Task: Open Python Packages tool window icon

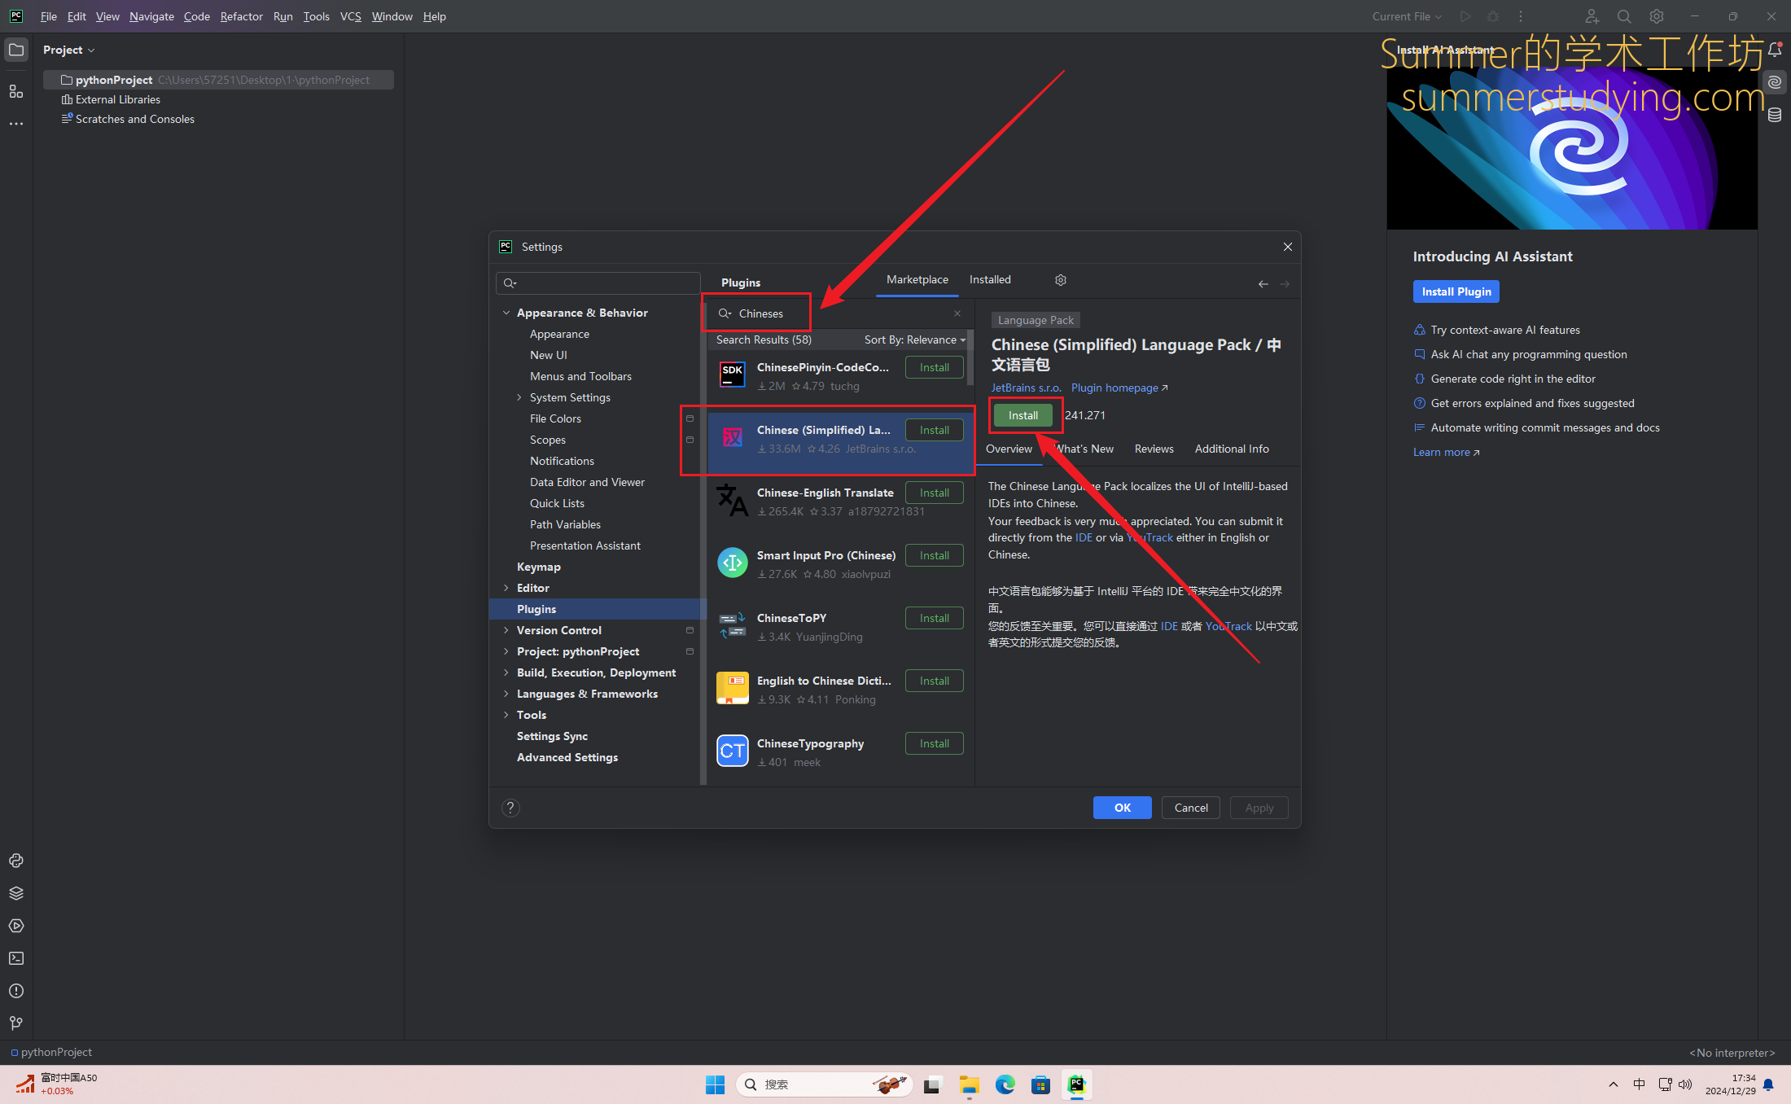Action: click(x=16, y=861)
